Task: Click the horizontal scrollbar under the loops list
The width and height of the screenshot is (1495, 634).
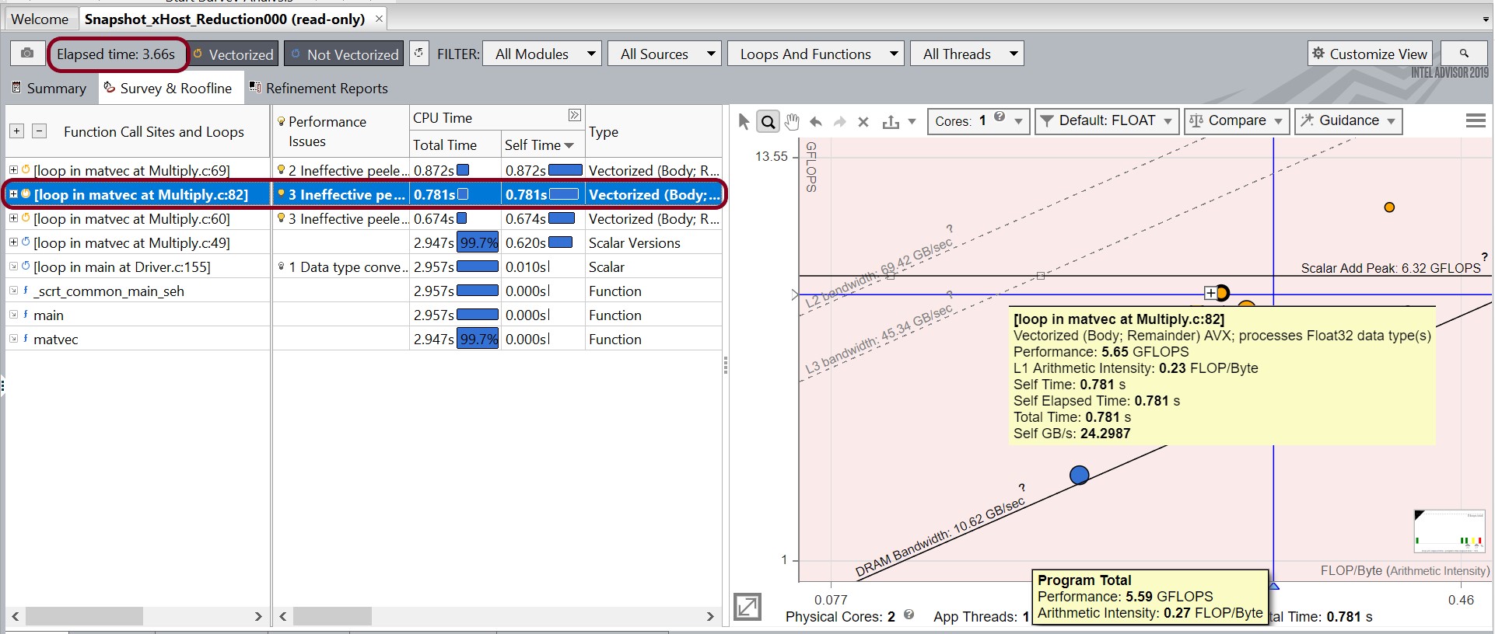Action: pos(84,616)
